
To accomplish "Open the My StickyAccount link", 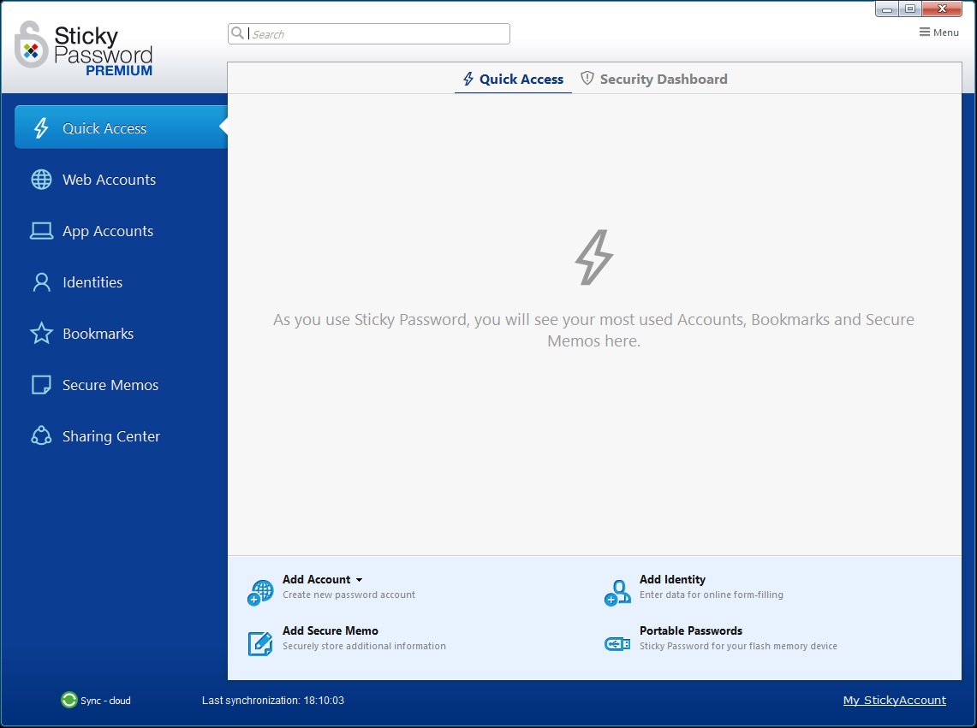I will pyautogui.click(x=894, y=700).
